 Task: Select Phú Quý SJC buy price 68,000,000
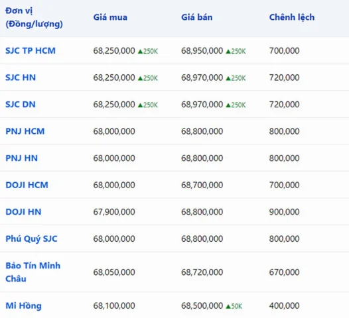[x=114, y=239]
